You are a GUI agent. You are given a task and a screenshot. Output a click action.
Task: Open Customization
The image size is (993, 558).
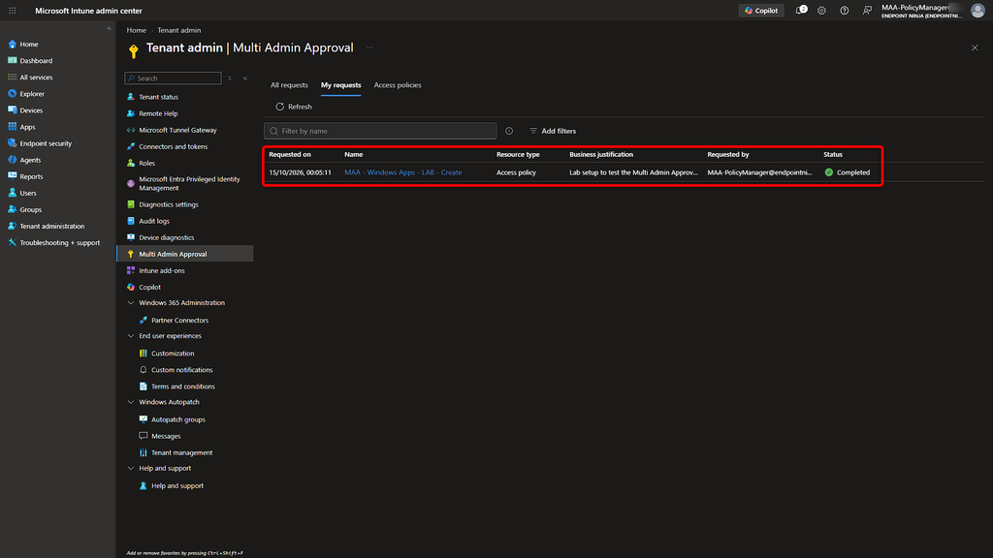coord(173,353)
